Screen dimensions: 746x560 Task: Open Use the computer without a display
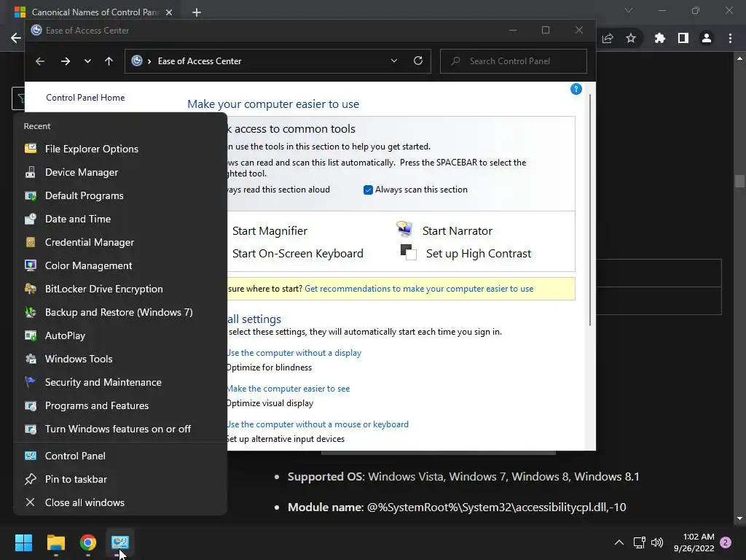click(294, 353)
